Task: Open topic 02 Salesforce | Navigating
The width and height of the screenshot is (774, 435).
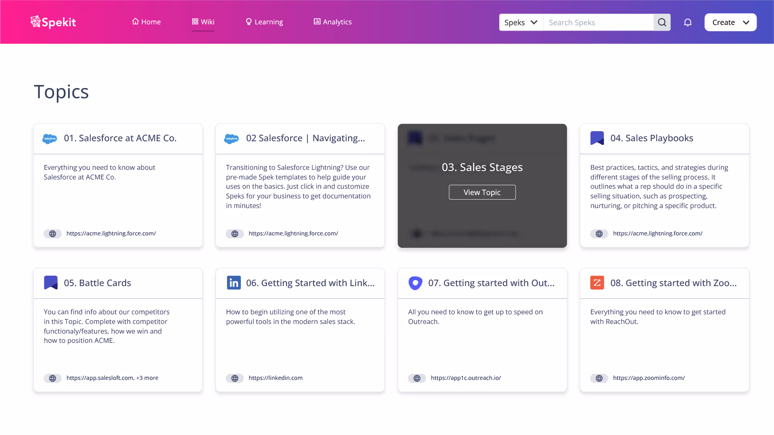Action: (305, 138)
